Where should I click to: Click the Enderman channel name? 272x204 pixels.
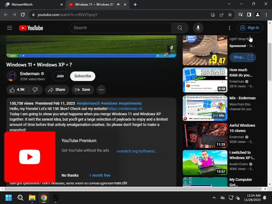point(30,74)
